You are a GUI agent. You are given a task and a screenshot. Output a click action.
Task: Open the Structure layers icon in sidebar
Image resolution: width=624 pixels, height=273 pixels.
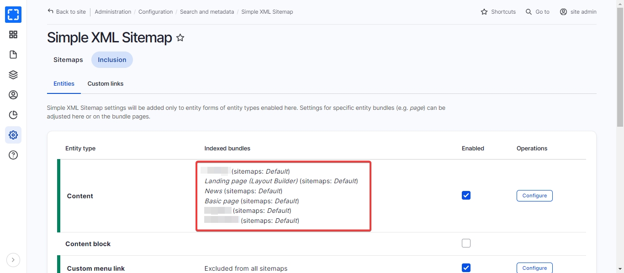tap(13, 75)
